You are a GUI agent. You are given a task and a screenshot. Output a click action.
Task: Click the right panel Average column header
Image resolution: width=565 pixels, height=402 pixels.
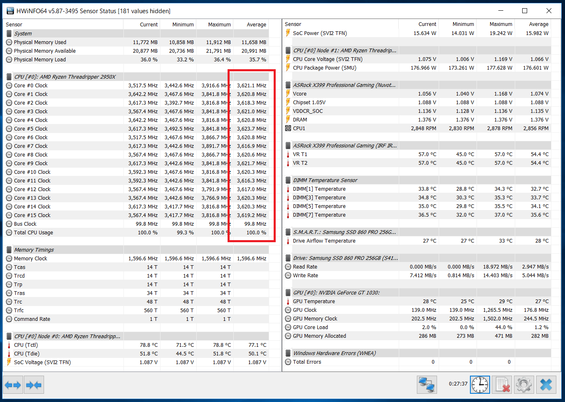tap(533, 24)
